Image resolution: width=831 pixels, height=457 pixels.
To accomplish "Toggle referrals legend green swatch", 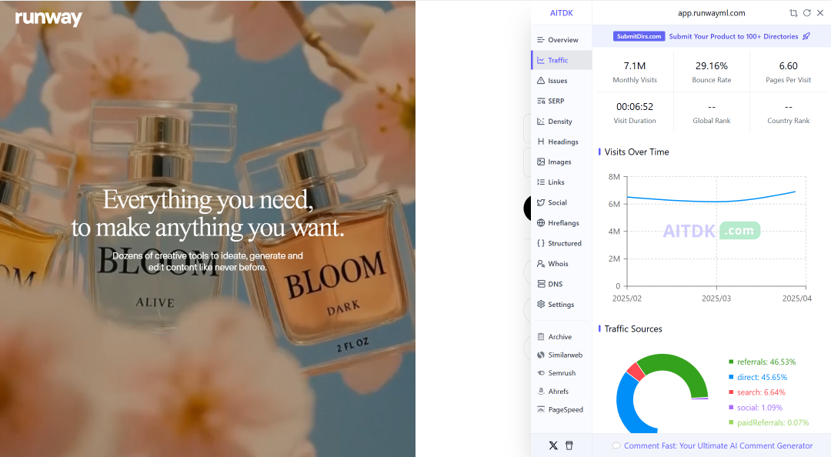I will tap(732, 362).
